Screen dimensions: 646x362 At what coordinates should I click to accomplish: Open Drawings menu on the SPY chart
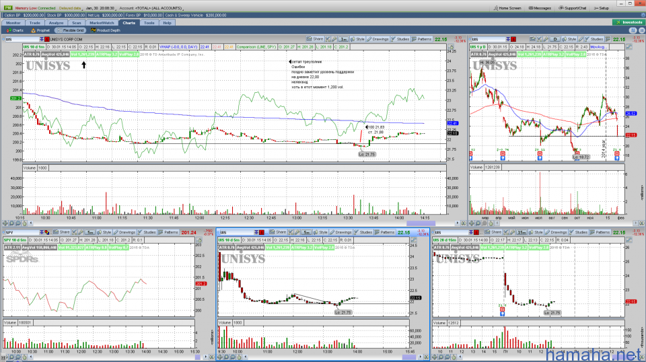124,233
